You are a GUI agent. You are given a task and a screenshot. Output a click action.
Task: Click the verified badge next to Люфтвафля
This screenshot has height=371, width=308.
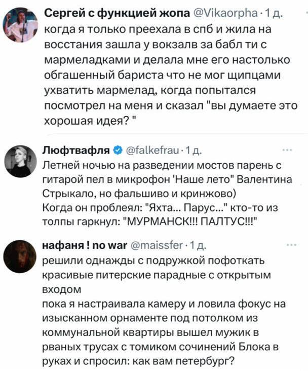pos(118,151)
